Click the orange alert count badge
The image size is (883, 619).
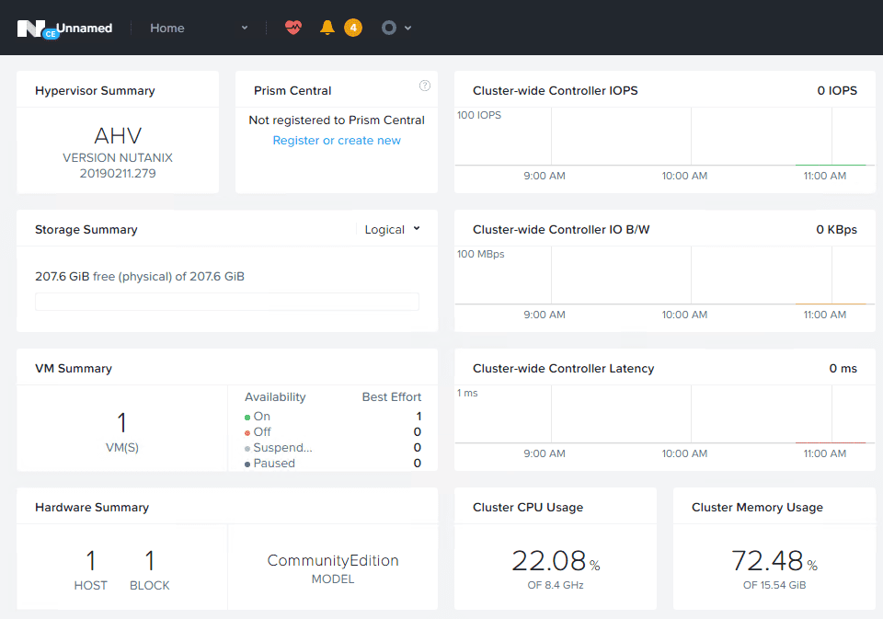tap(353, 28)
